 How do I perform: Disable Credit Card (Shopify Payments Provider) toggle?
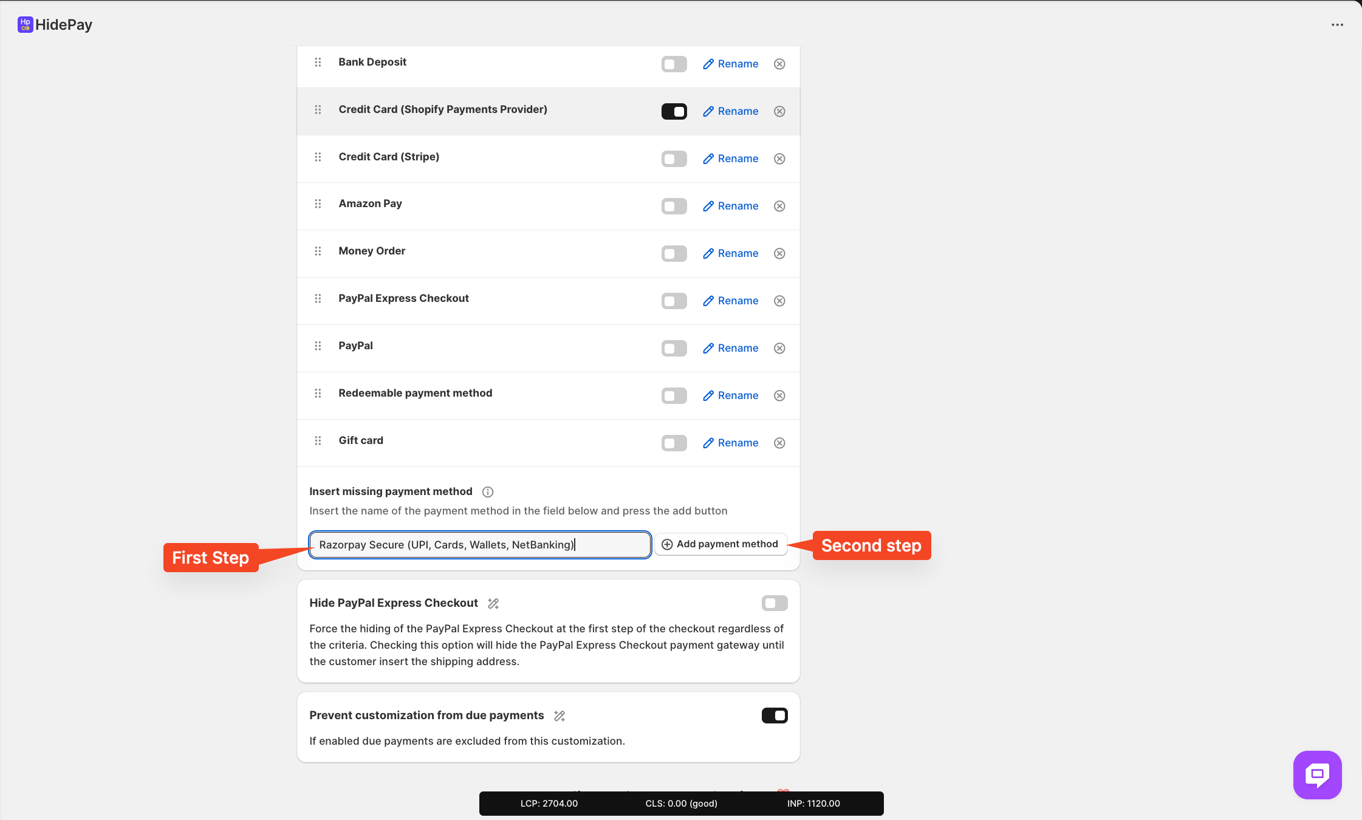pos(674,111)
